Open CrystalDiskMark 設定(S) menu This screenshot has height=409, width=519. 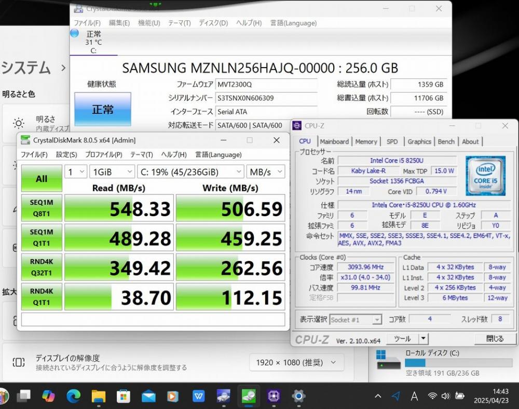coord(66,155)
